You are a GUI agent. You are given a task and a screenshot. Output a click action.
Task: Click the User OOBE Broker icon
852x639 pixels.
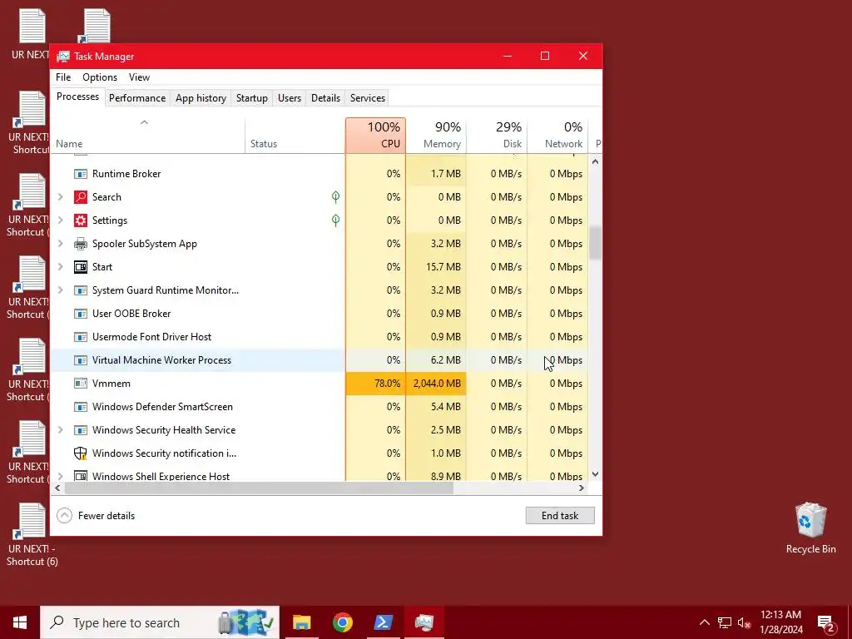click(81, 314)
